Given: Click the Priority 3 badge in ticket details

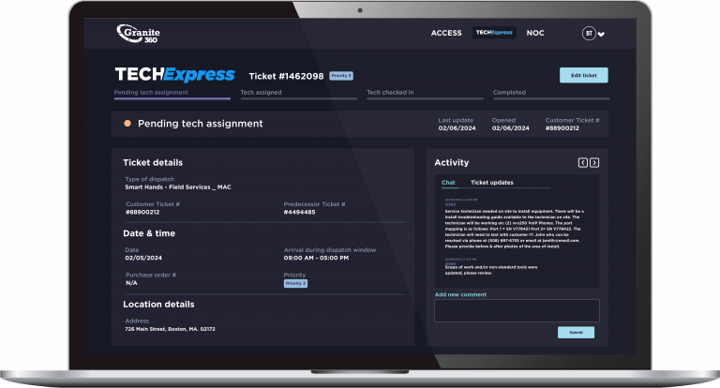Looking at the screenshot, I should coord(295,283).
